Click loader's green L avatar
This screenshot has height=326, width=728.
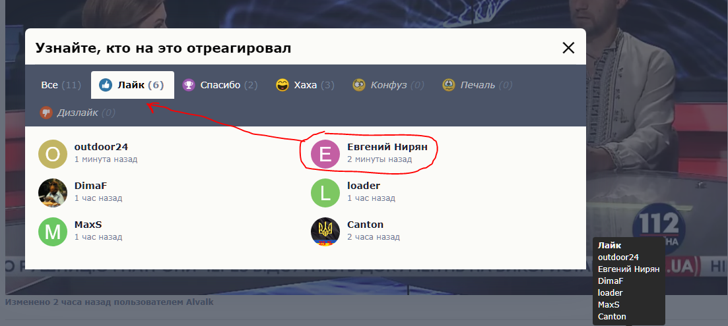pyautogui.click(x=325, y=192)
